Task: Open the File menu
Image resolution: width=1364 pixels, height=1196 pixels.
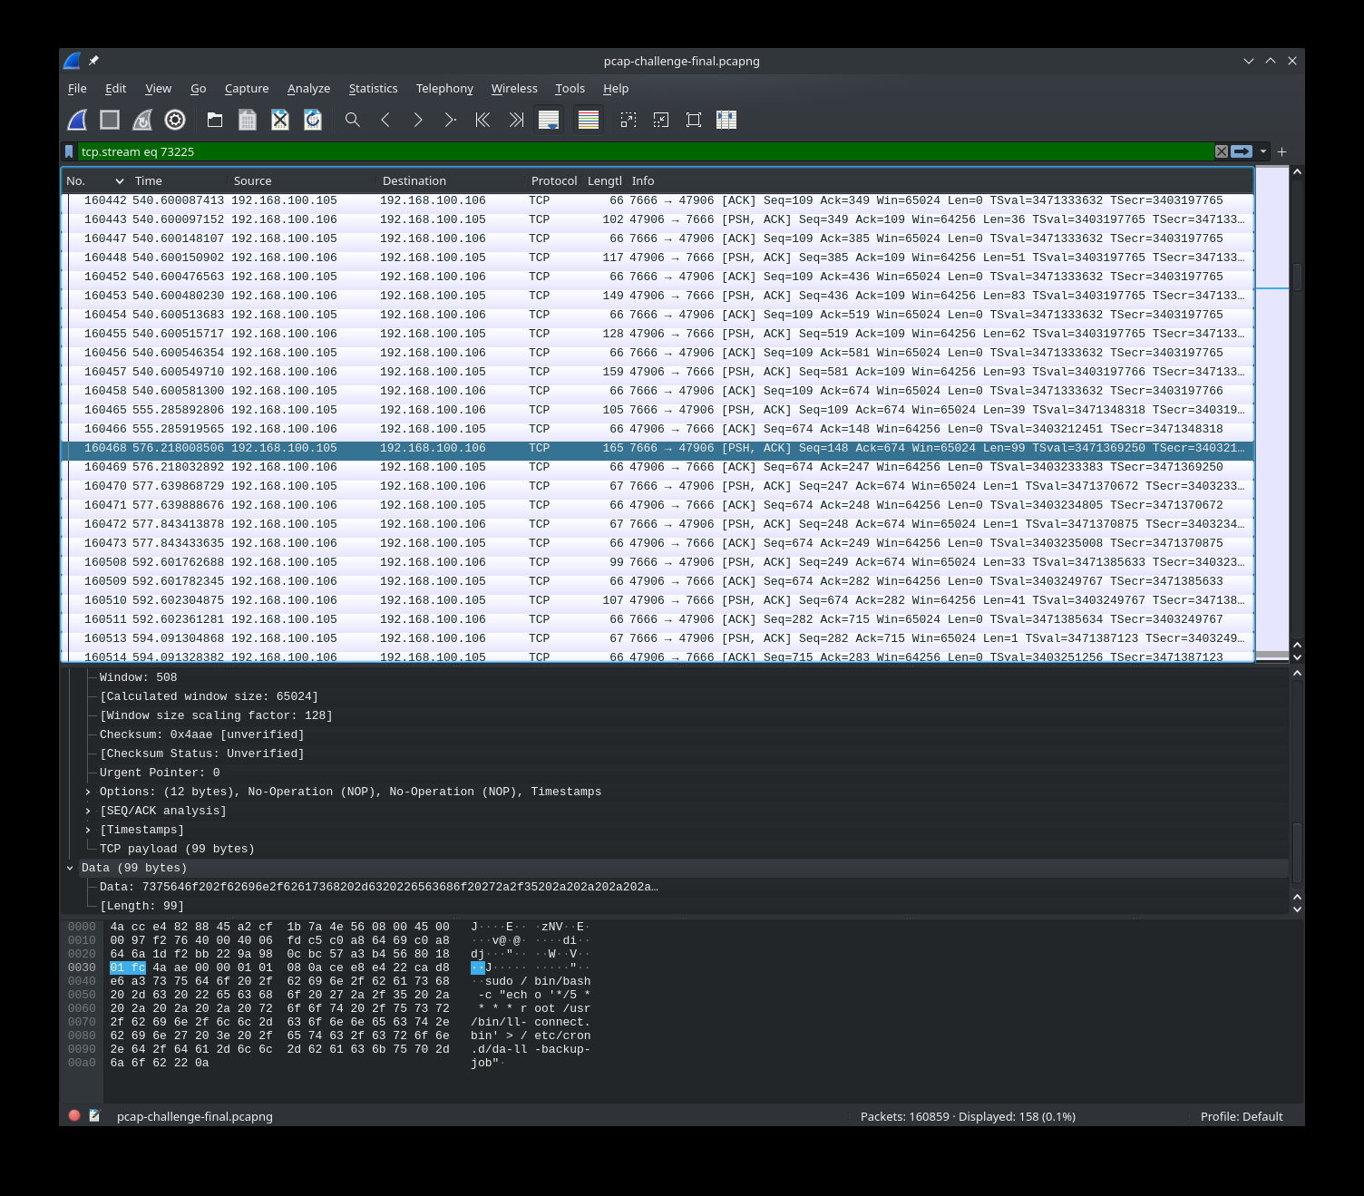Action: point(77,88)
